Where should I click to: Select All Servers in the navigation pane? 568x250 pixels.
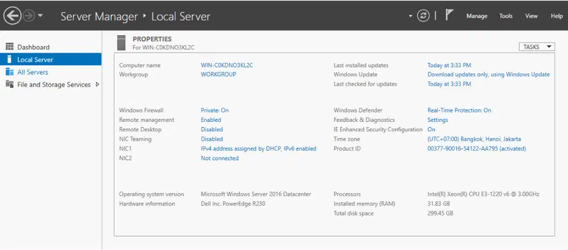pos(32,72)
